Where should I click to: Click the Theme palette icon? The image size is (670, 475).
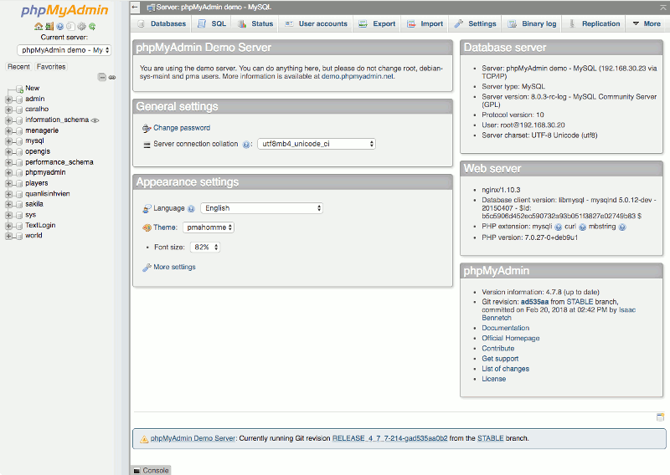pyautogui.click(x=147, y=227)
